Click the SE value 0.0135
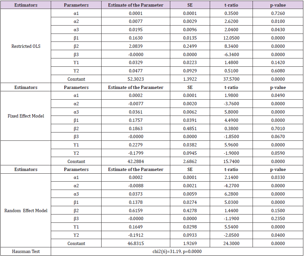Viewport: 304px width, 256px height. [x=190, y=38]
